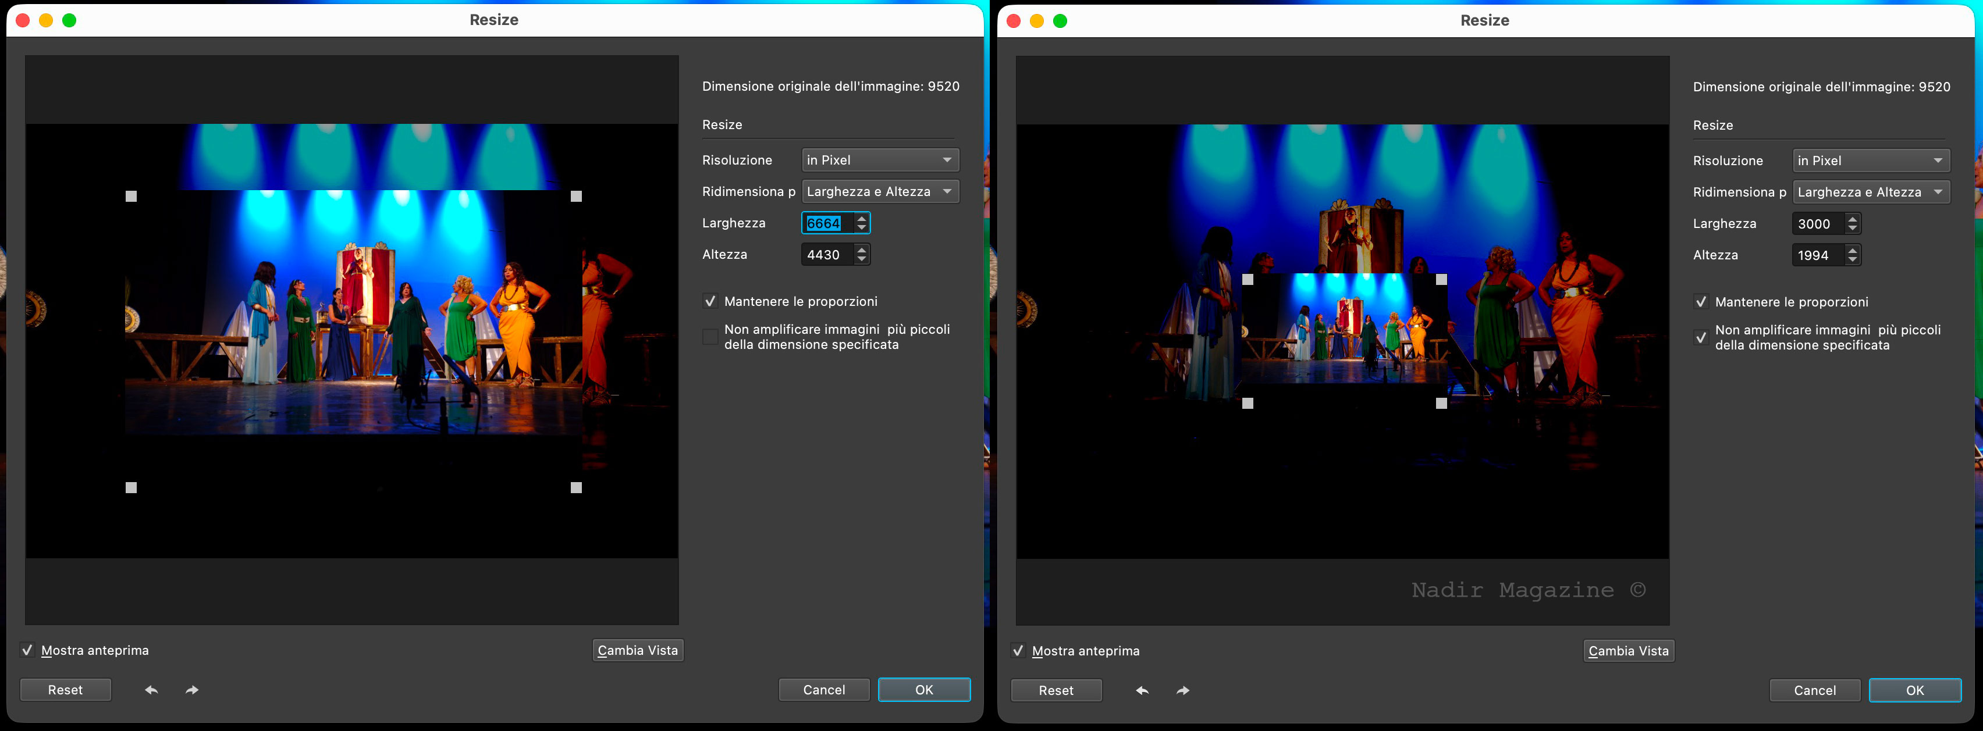This screenshot has height=731, width=1983.
Task: Enable unchecked 'Non amplificare immagini più piccoli' checkbox
Action: 710,337
